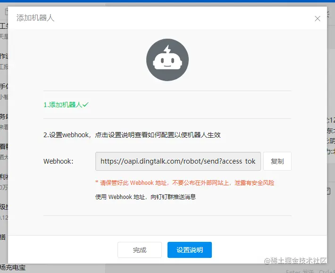Screen dimensions: 335x273
Task: Close the 添加机器人 dialog with X
Action: 318,18
